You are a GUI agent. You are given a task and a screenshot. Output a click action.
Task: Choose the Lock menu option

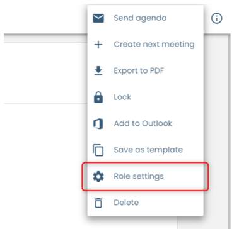coord(122,97)
